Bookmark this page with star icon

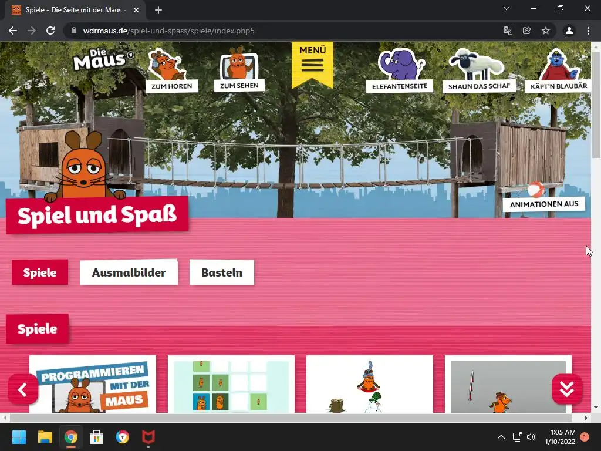click(546, 31)
